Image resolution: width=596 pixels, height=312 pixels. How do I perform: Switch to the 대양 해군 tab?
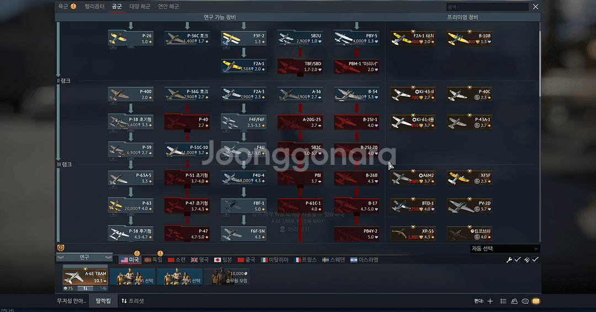click(140, 6)
